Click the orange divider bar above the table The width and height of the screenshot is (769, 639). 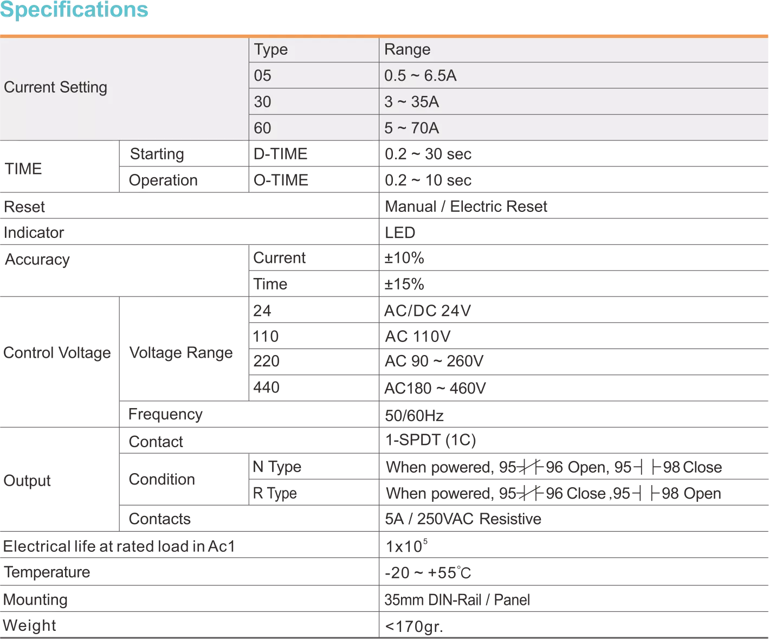(x=384, y=35)
